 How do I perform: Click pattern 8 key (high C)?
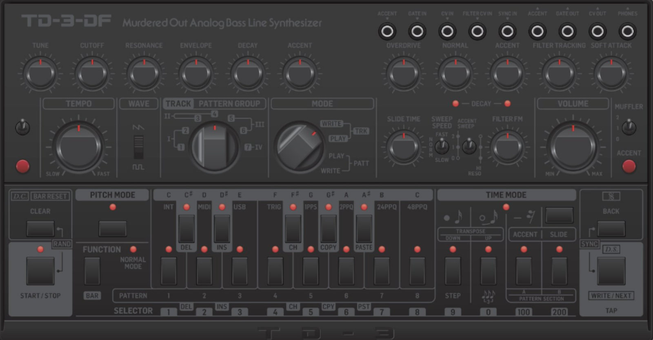coord(417,271)
